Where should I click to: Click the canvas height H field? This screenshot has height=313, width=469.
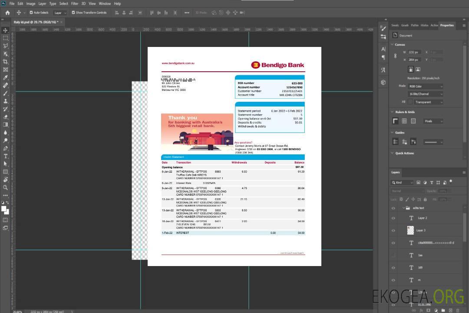(x=414, y=60)
